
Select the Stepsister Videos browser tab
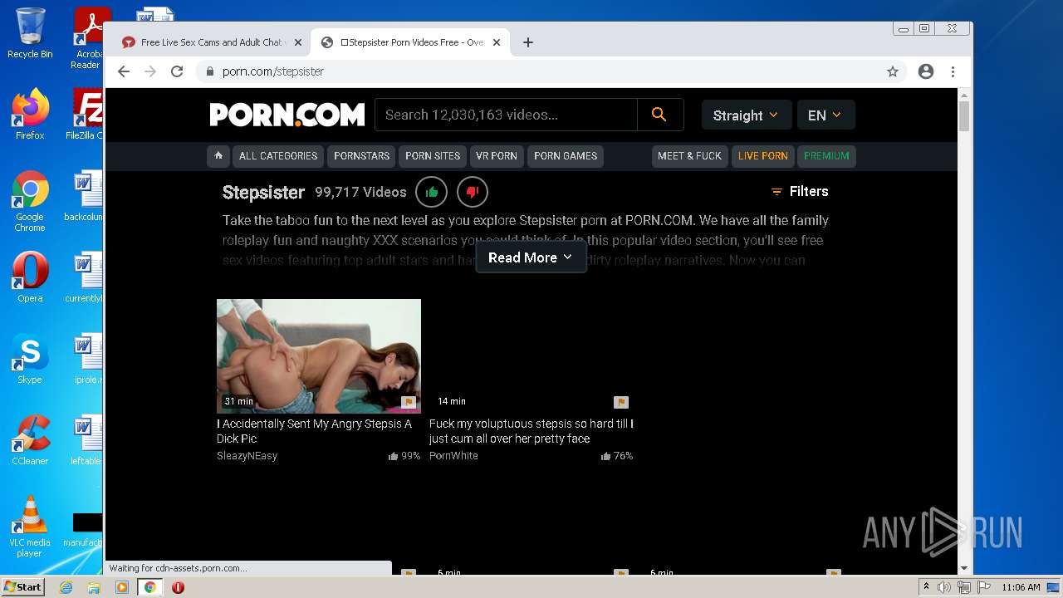[x=411, y=42]
